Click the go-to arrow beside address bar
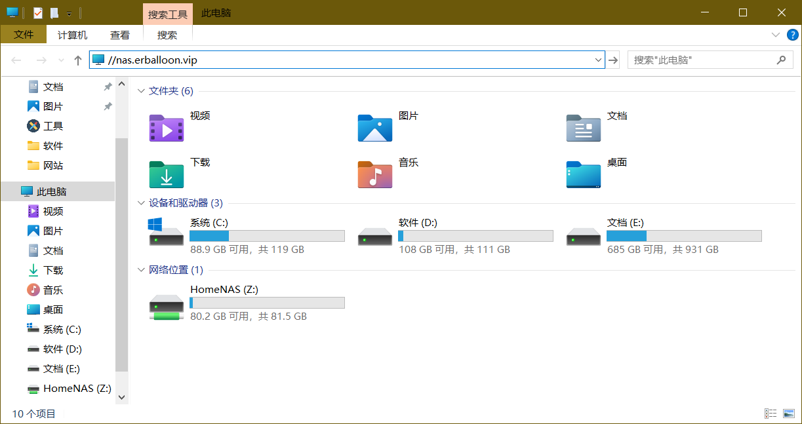Viewport: 802px width, 424px height. coord(613,60)
